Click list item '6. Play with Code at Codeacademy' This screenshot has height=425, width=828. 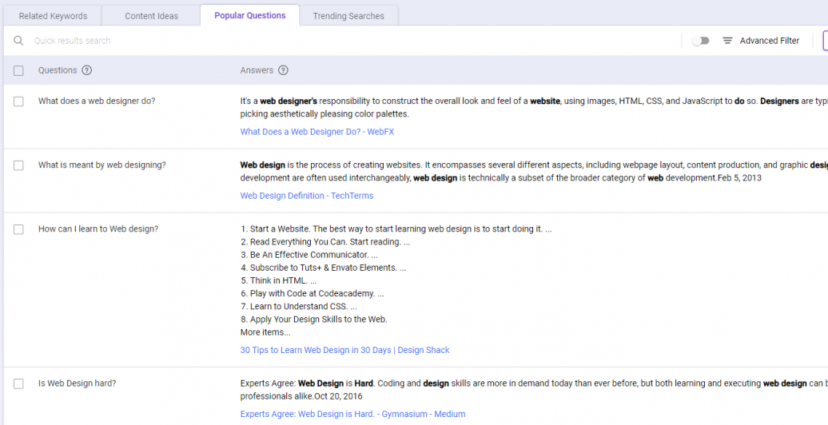click(x=312, y=293)
